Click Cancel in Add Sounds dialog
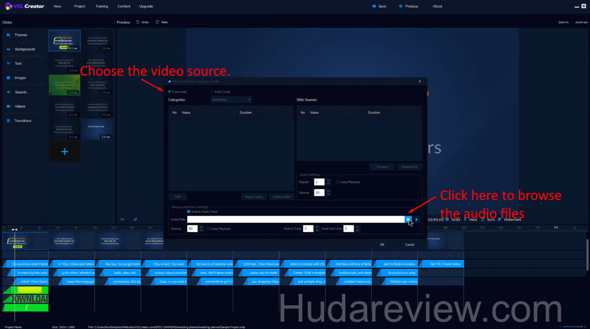 [x=409, y=245]
